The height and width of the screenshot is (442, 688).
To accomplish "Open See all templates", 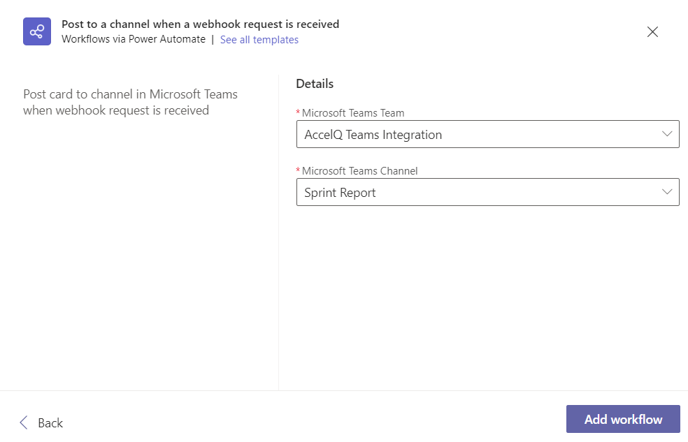I will click(x=259, y=40).
